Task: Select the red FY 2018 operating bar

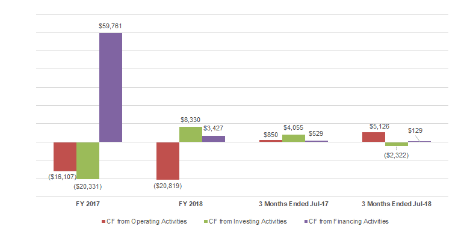Action: 168,161
